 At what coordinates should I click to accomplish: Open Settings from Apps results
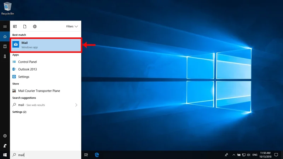pos(46,77)
